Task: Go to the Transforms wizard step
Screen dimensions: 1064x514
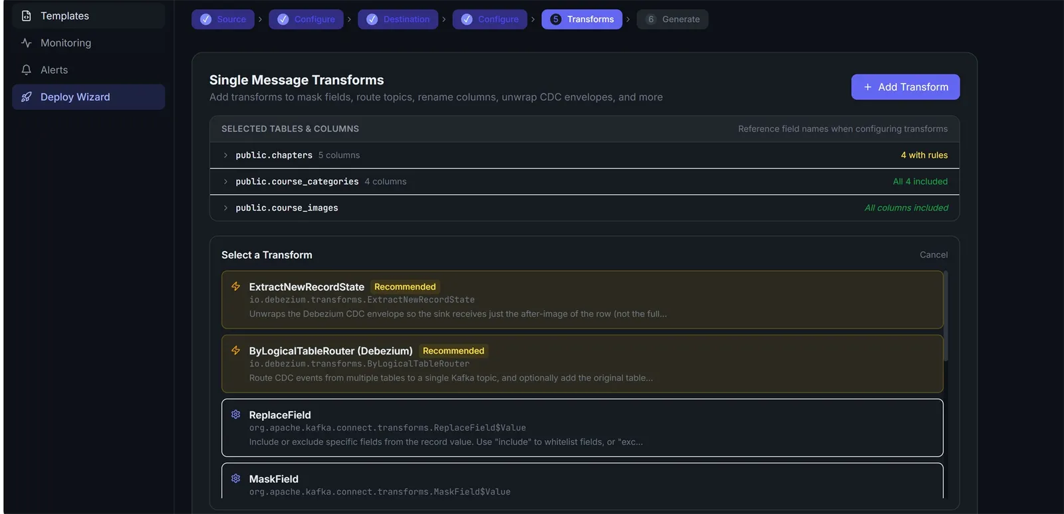Action: pos(582,19)
